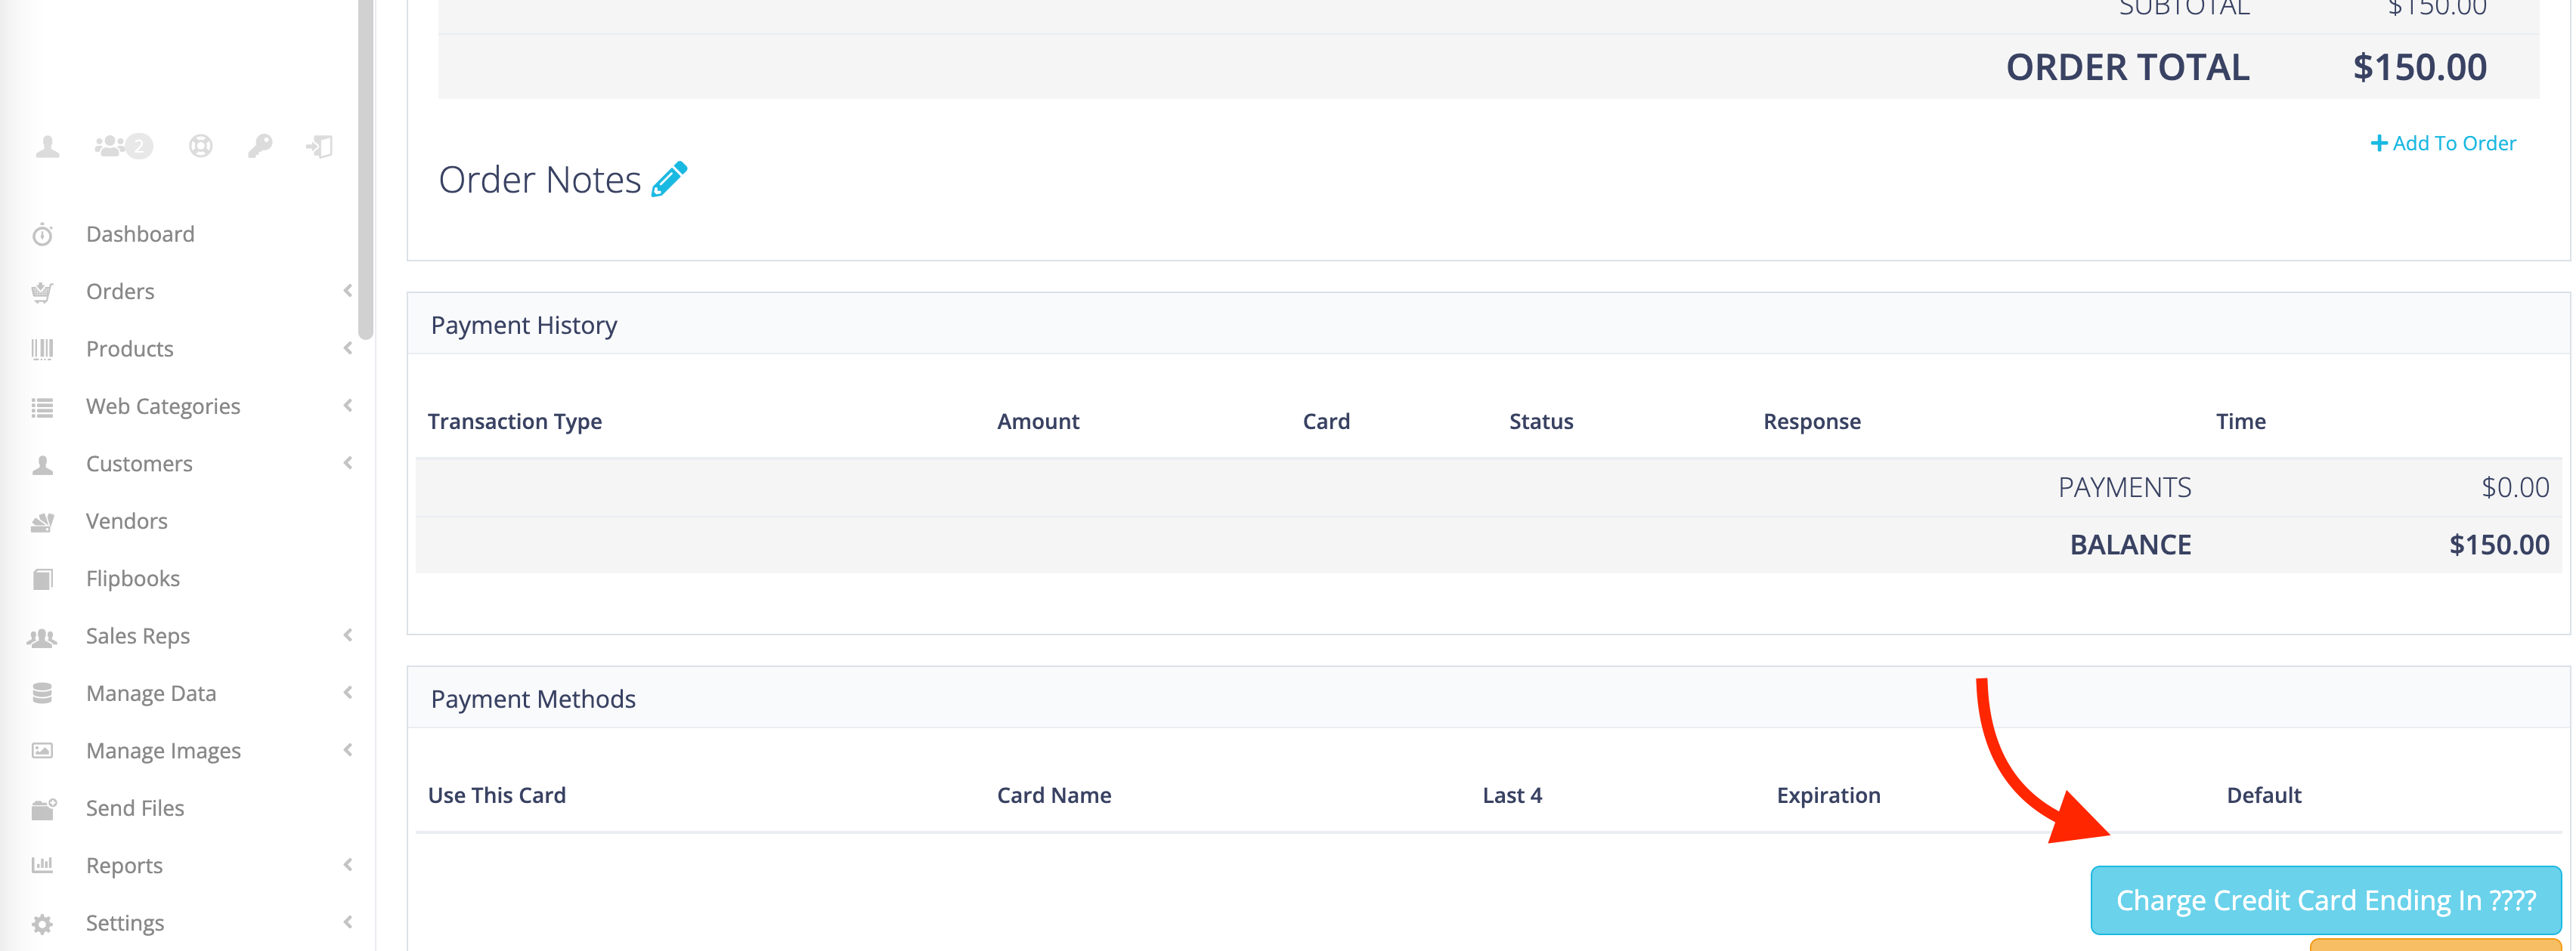
Task: Click the Reports chart icon
Action: pyautogui.click(x=42, y=865)
